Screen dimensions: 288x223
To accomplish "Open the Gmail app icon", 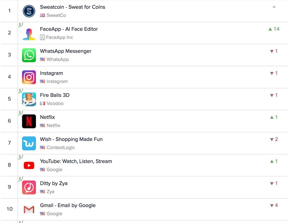I will 29,210.
